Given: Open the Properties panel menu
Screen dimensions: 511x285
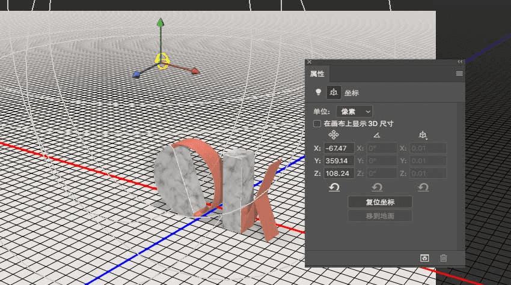Looking at the screenshot, I should (459, 74).
